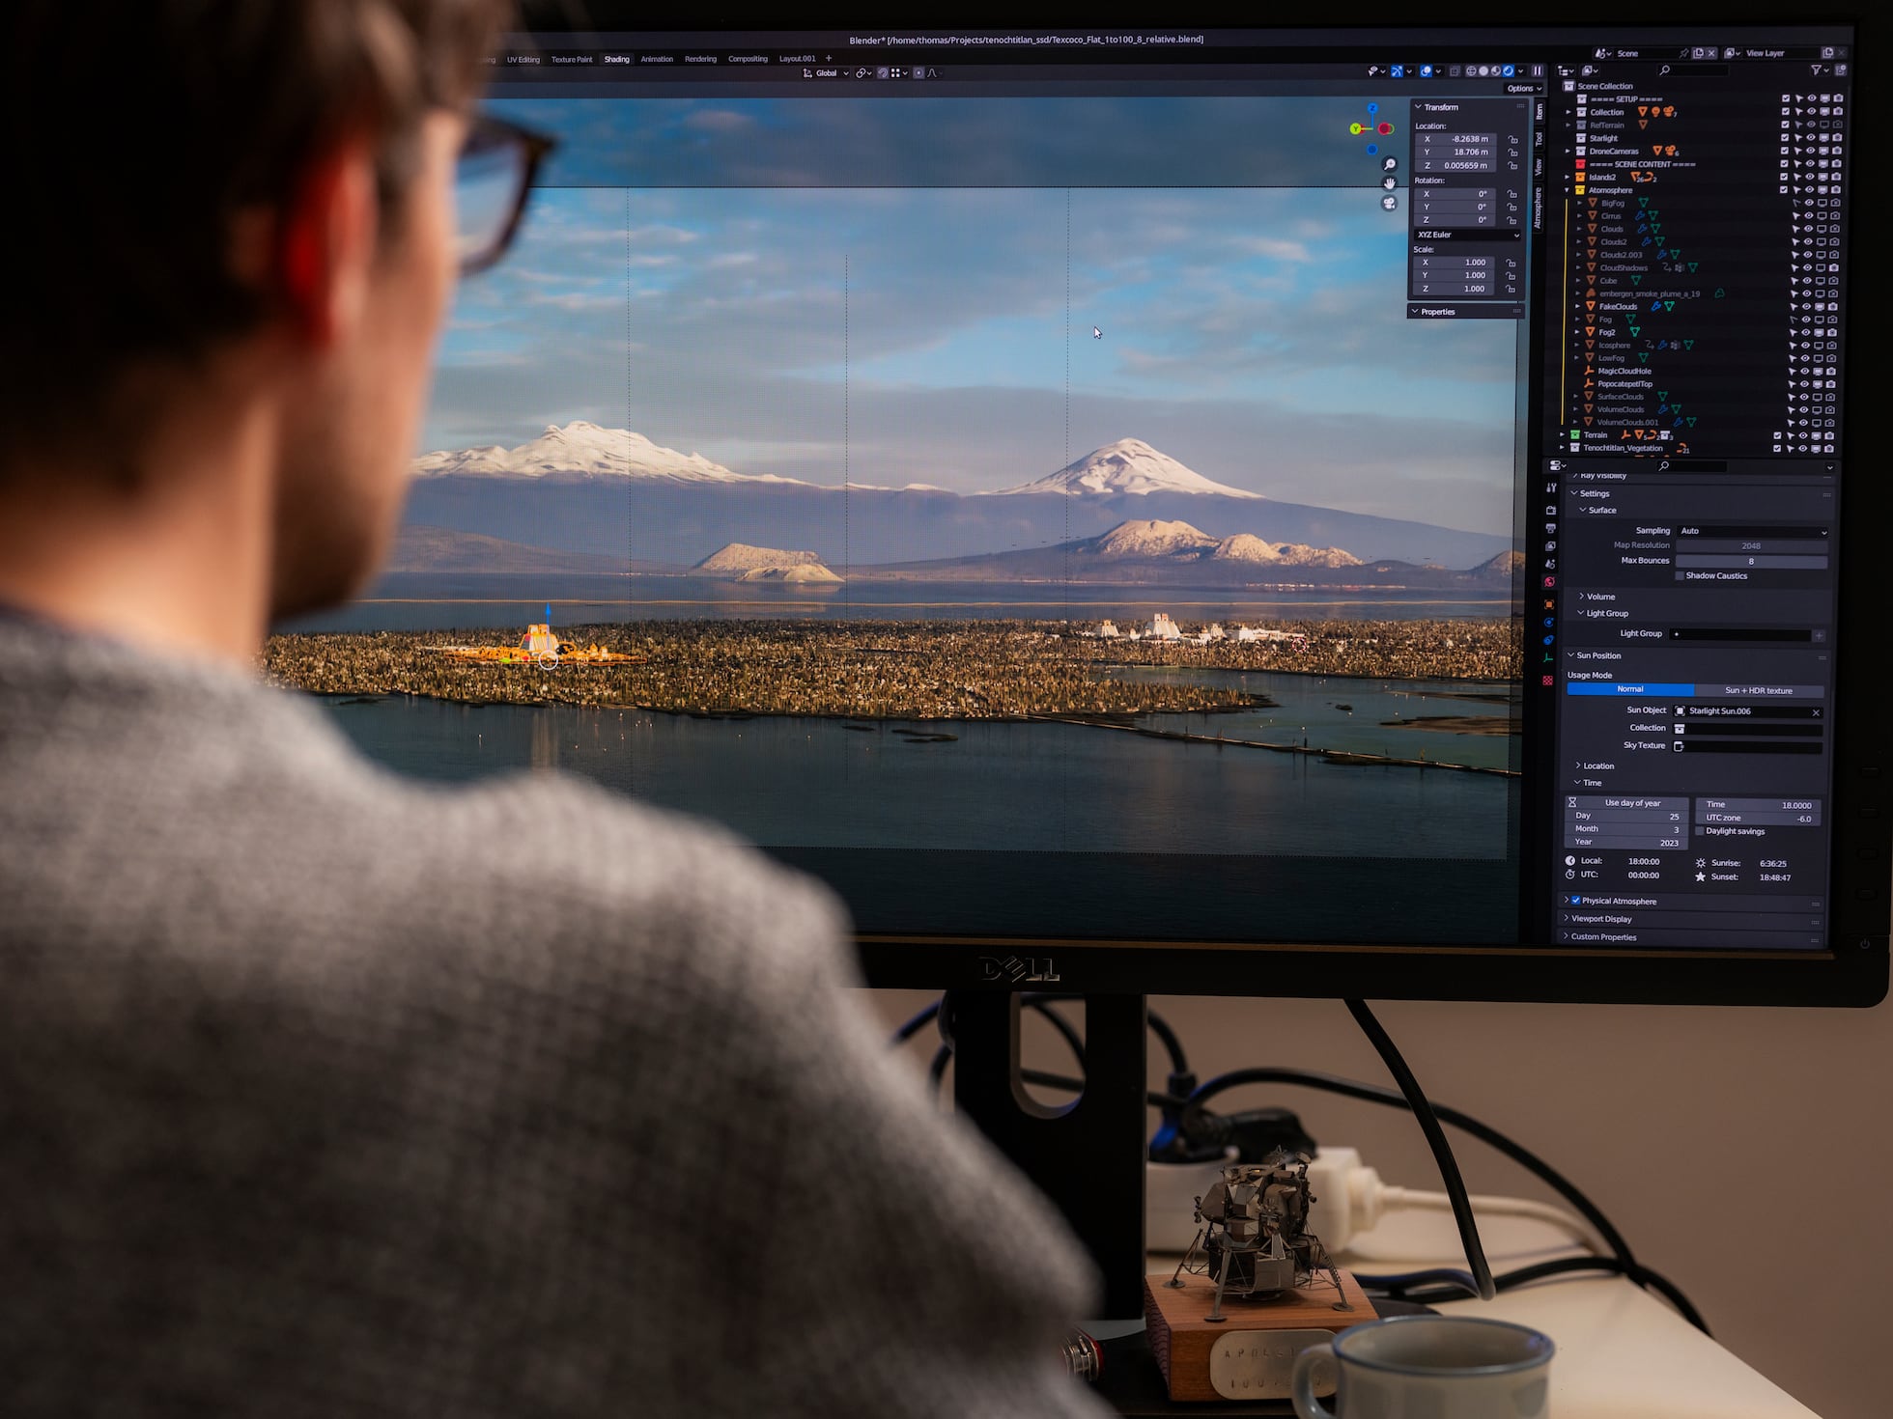Image resolution: width=1893 pixels, height=1419 pixels.
Task: Open the Texture properties checker icon
Action: (x=1548, y=681)
